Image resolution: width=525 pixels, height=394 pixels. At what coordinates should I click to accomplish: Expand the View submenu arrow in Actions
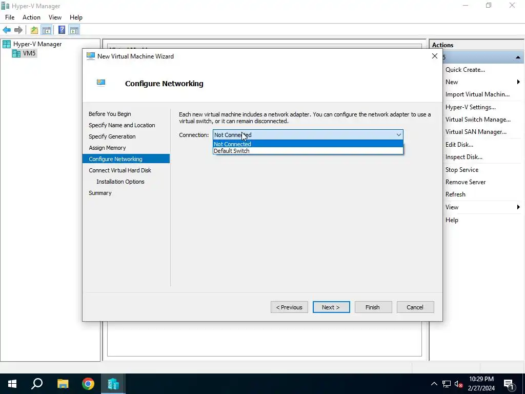point(518,207)
